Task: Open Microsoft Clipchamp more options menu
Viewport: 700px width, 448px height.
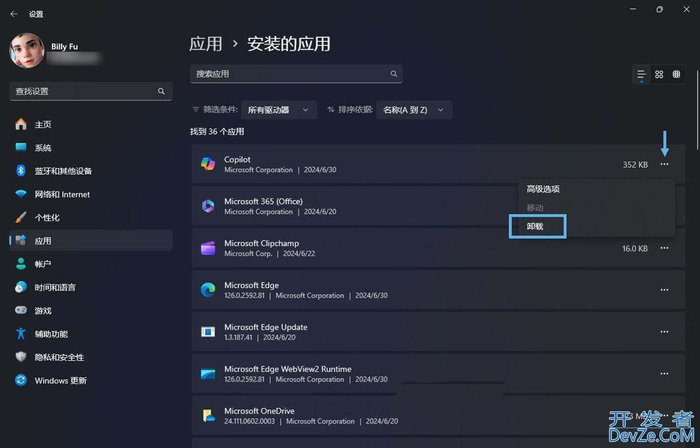Action: coord(664,248)
